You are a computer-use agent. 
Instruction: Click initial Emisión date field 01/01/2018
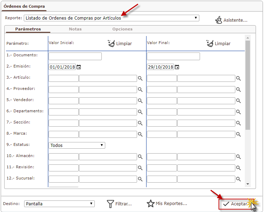tap(62, 67)
